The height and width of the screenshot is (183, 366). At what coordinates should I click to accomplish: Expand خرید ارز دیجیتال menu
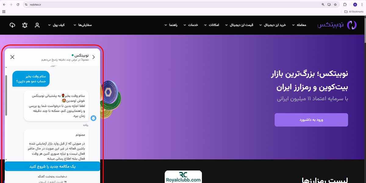coord(272,25)
